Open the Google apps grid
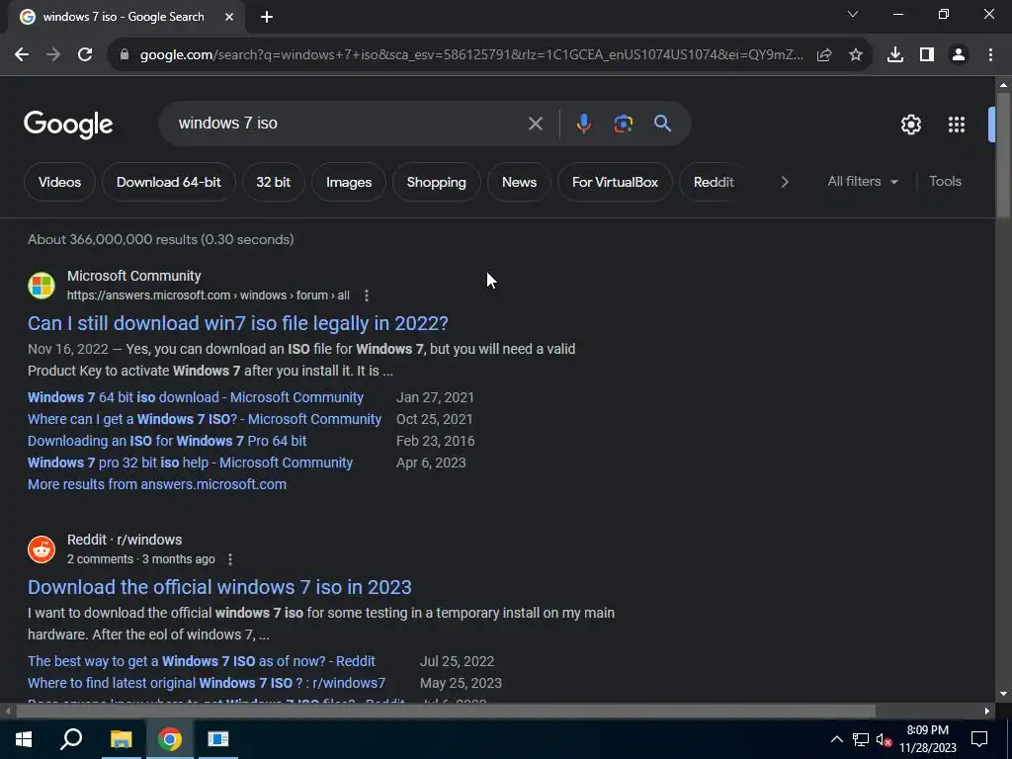The height and width of the screenshot is (759, 1012). point(957,124)
